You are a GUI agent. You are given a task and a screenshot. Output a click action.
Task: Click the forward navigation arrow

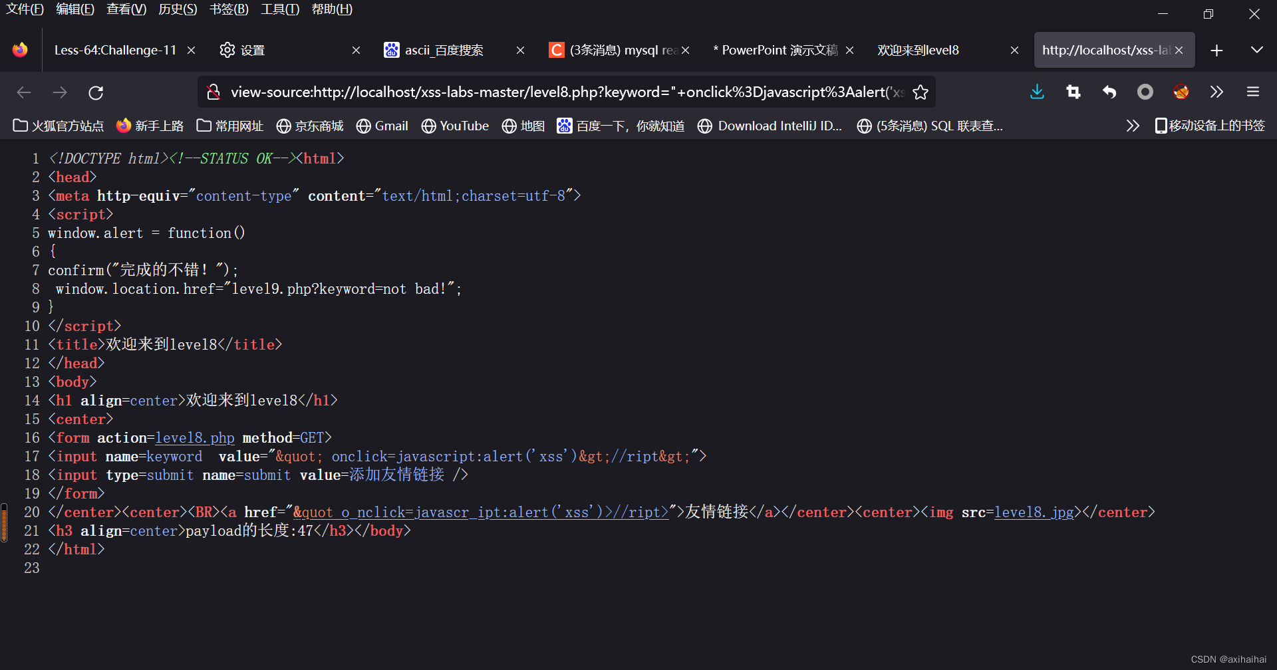pyautogui.click(x=59, y=92)
